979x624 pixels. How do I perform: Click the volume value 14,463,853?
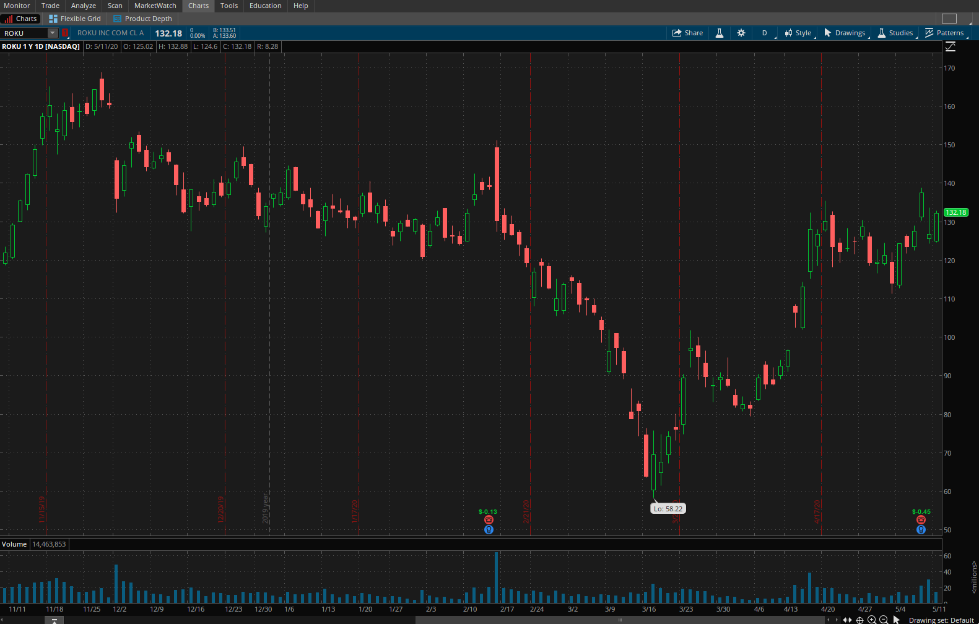[x=49, y=544]
